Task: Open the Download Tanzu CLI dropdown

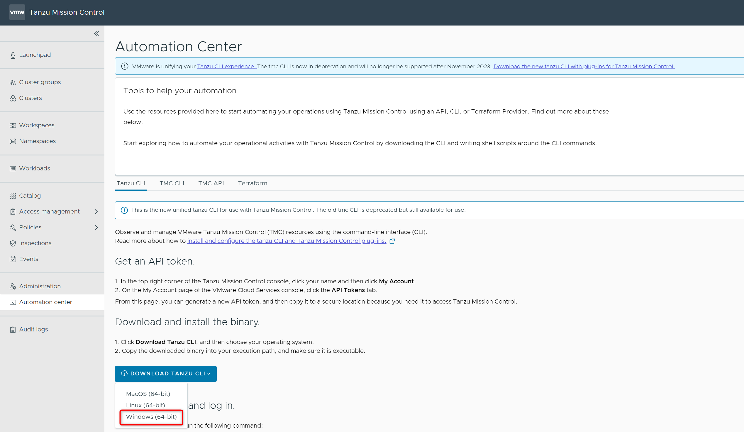Action: (166, 374)
